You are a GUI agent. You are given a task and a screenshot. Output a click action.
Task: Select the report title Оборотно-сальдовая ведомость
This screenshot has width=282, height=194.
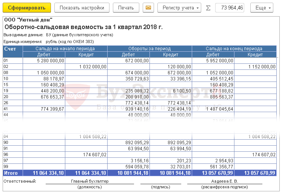pyautogui.click(x=83, y=27)
